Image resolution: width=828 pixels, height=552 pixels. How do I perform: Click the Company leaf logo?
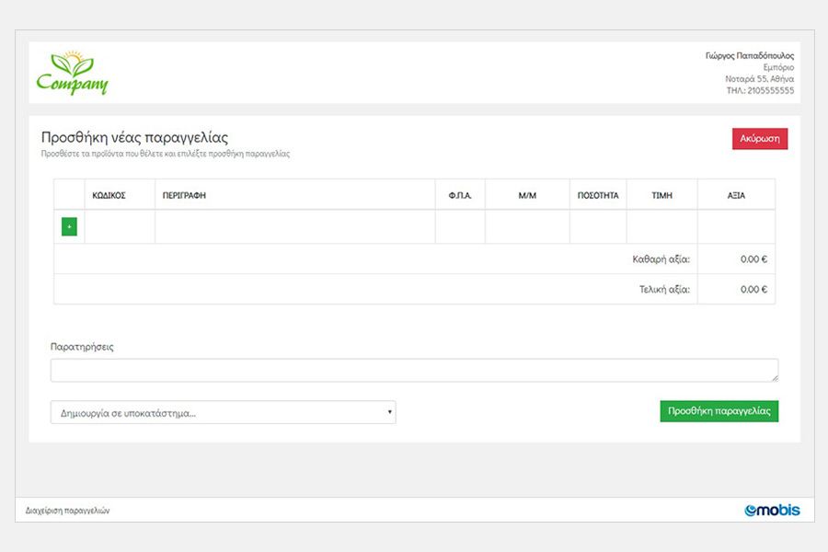72,75
